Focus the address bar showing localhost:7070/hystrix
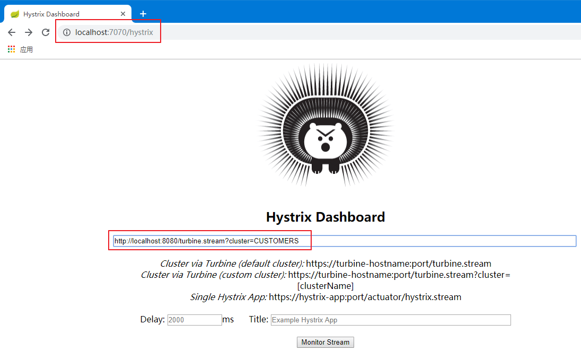Image resolution: width=581 pixels, height=351 pixels. pos(114,32)
